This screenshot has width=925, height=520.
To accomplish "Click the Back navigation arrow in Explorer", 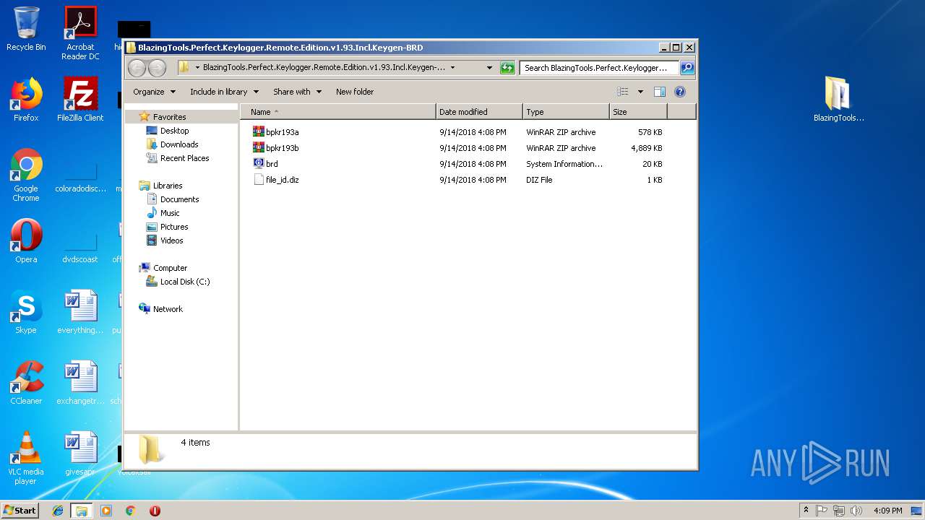I will pyautogui.click(x=137, y=68).
